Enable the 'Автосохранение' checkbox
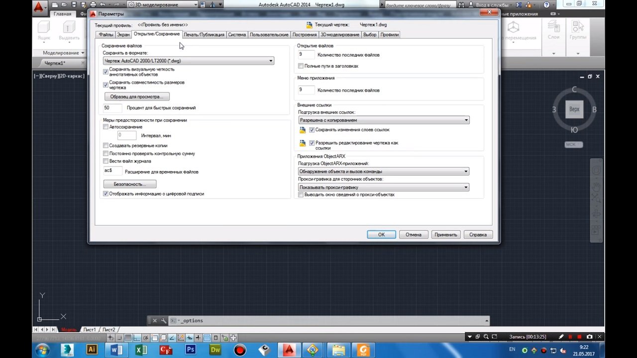The width and height of the screenshot is (637, 358). click(106, 127)
